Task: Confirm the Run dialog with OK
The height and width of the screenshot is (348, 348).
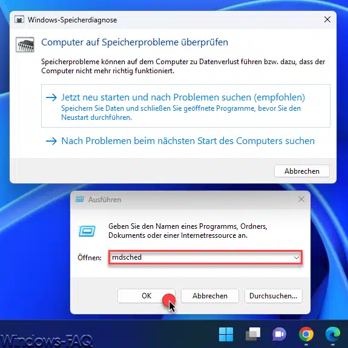Action: click(x=146, y=296)
